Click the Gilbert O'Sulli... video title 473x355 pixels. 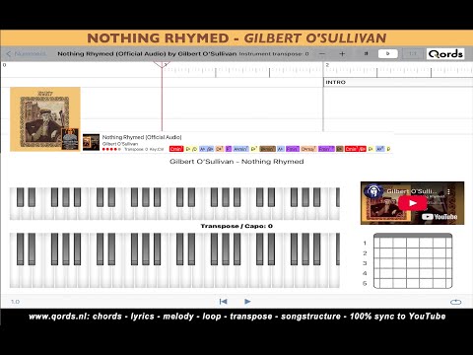(x=412, y=191)
